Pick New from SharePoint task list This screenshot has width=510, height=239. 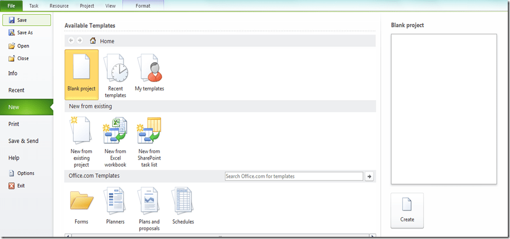[149, 141]
